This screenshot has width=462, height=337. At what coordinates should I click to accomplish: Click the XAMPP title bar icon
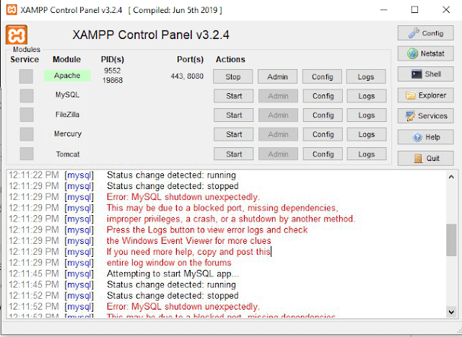[x=12, y=9]
